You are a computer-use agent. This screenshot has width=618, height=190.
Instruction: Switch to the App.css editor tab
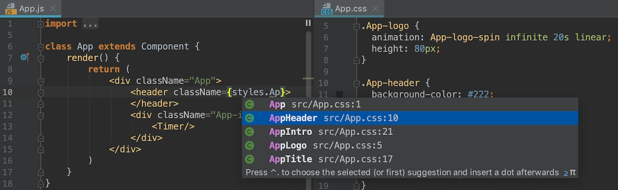coord(349,8)
